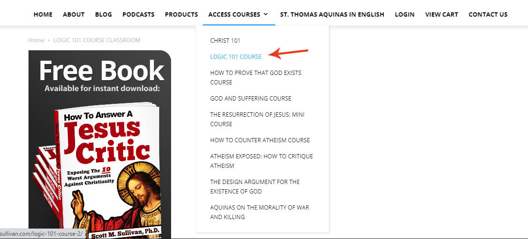The width and height of the screenshot is (528, 239).
Task: Click St. Thomas Aquinas in English
Action: 332,14
